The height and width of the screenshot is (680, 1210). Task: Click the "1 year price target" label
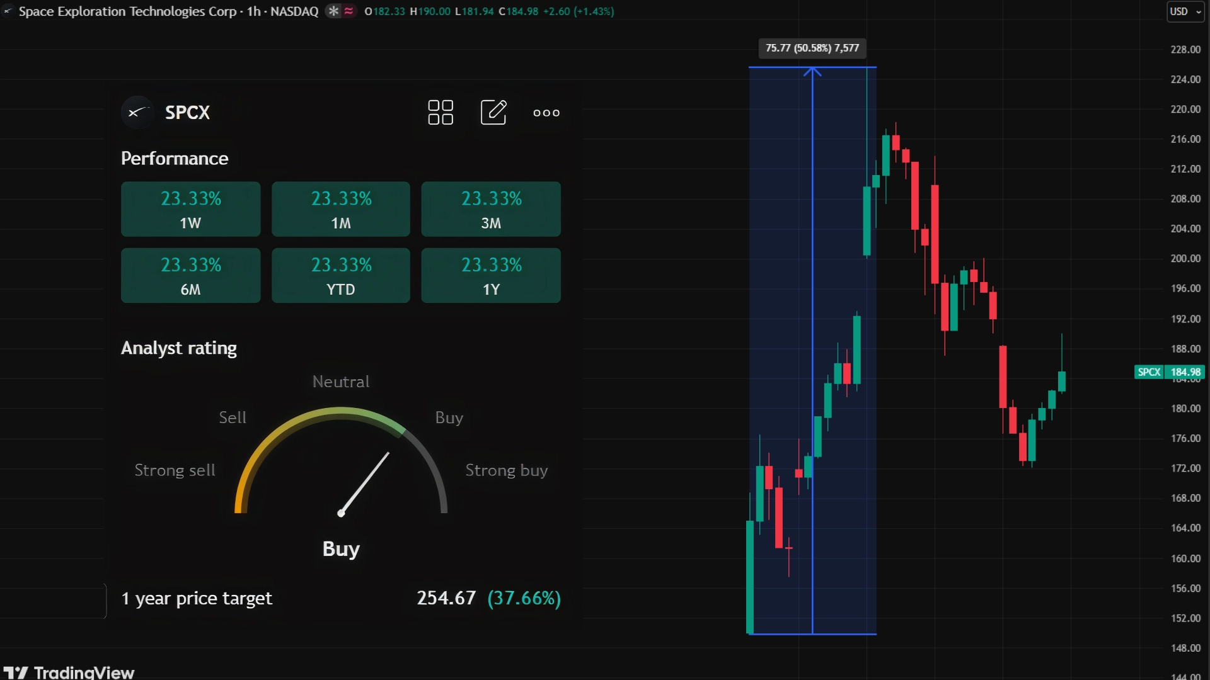(x=197, y=598)
